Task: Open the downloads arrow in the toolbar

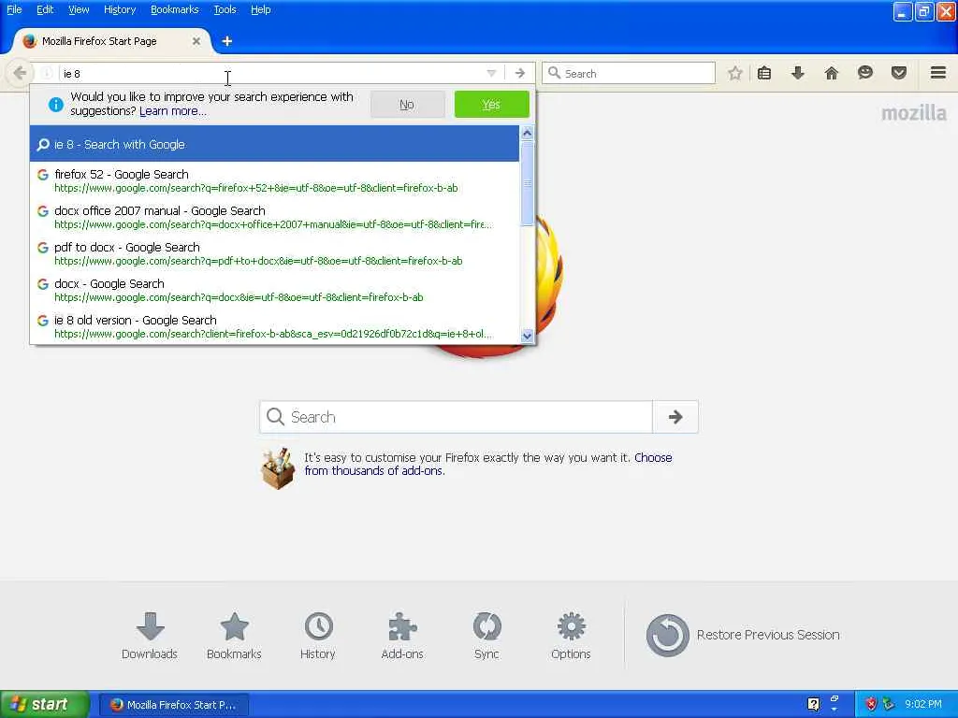Action: click(x=798, y=73)
